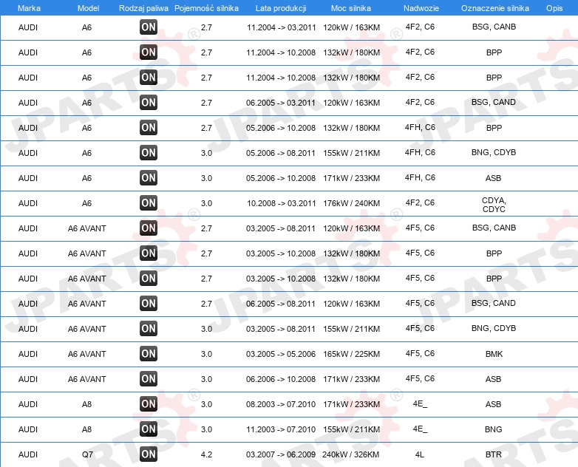Click the 165kW / 225KM power cell
Screen dimensions: 578x467
coord(351,354)
